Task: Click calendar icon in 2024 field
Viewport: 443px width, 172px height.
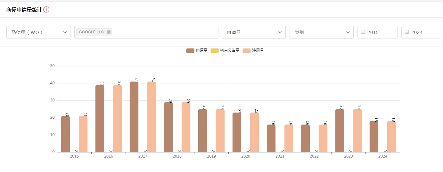Action: 407,32
